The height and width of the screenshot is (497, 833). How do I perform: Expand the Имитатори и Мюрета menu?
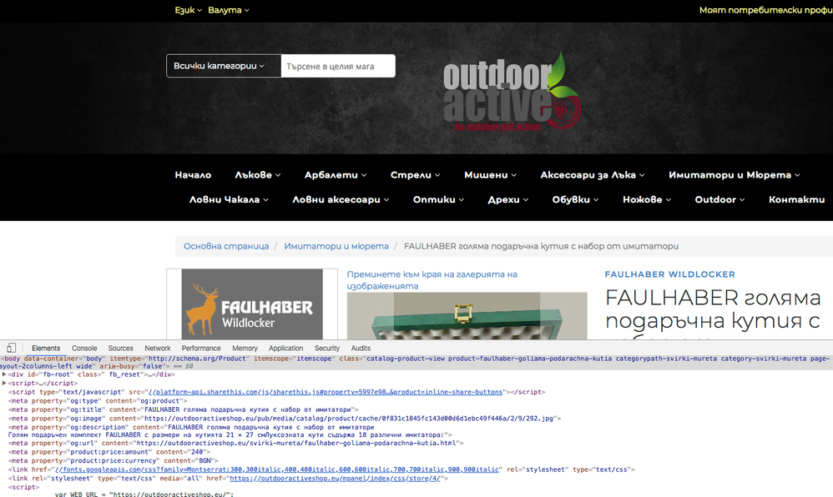735,174
